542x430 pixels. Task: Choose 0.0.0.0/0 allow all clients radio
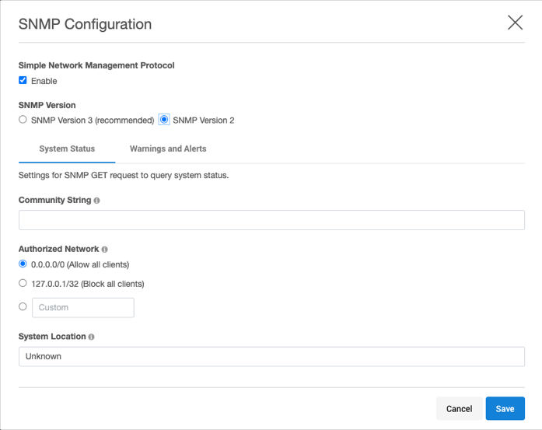(x=23, y=264)
